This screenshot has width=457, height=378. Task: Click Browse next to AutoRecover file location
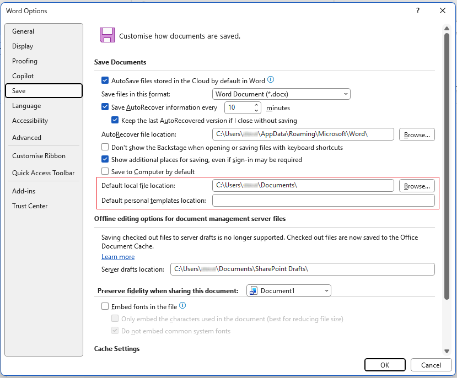tap(417, 134)
